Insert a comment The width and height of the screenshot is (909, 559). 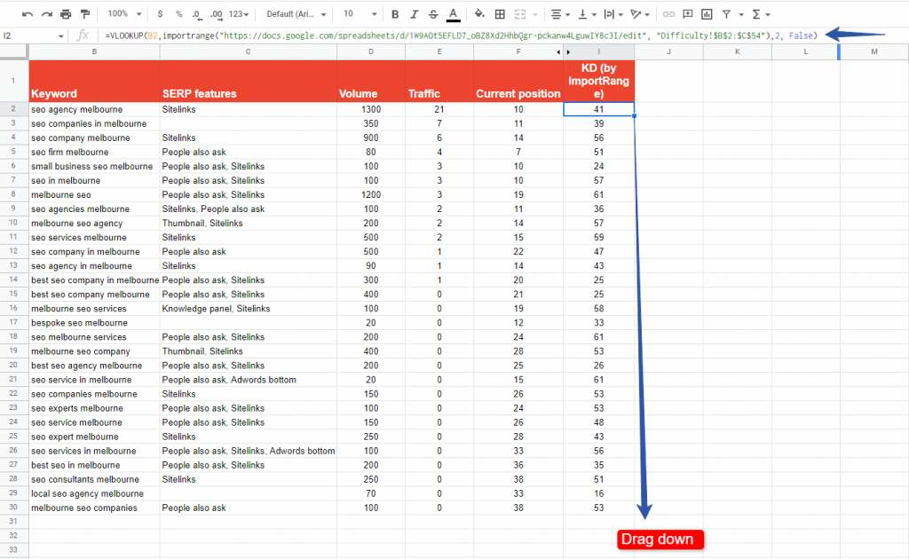(688, 14)
